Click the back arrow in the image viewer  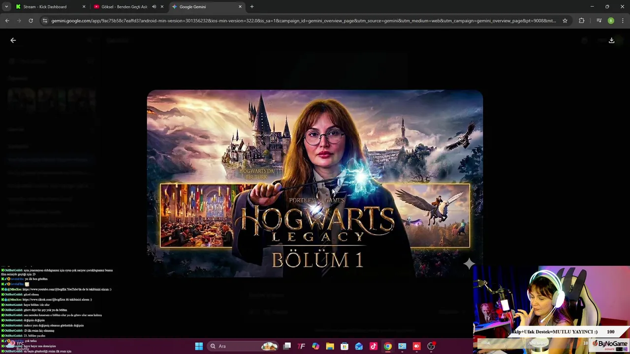tap(13, 40)
